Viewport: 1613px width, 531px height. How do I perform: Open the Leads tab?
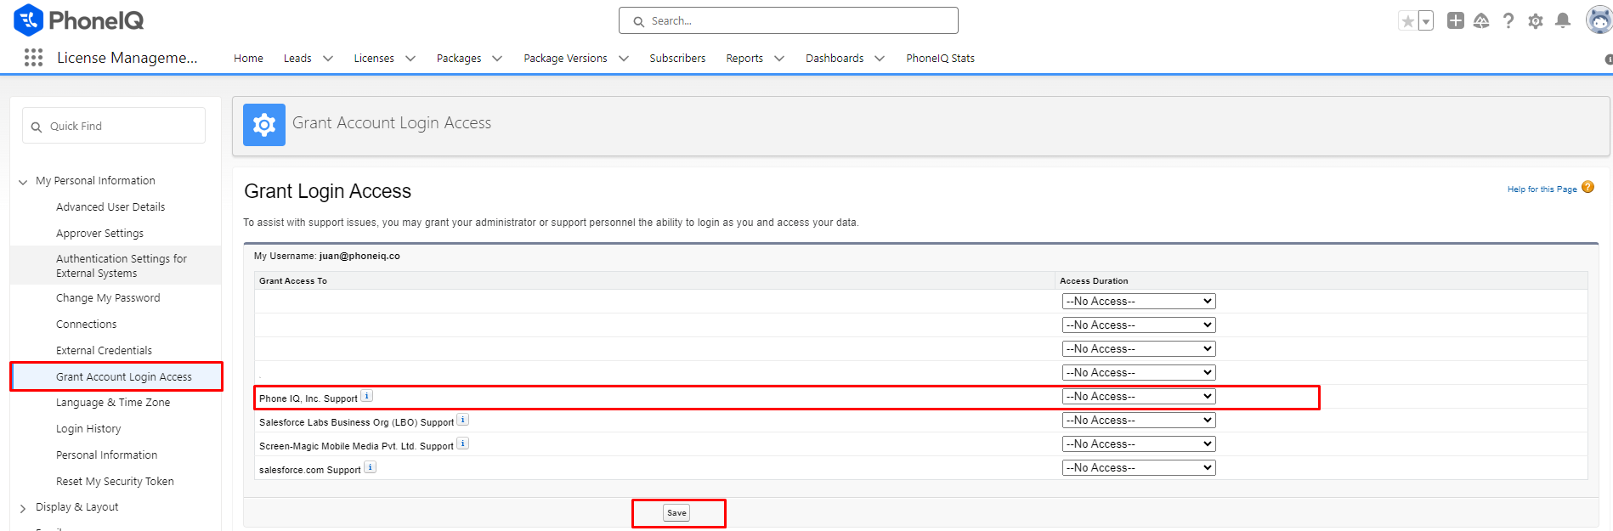coord(297,58)
